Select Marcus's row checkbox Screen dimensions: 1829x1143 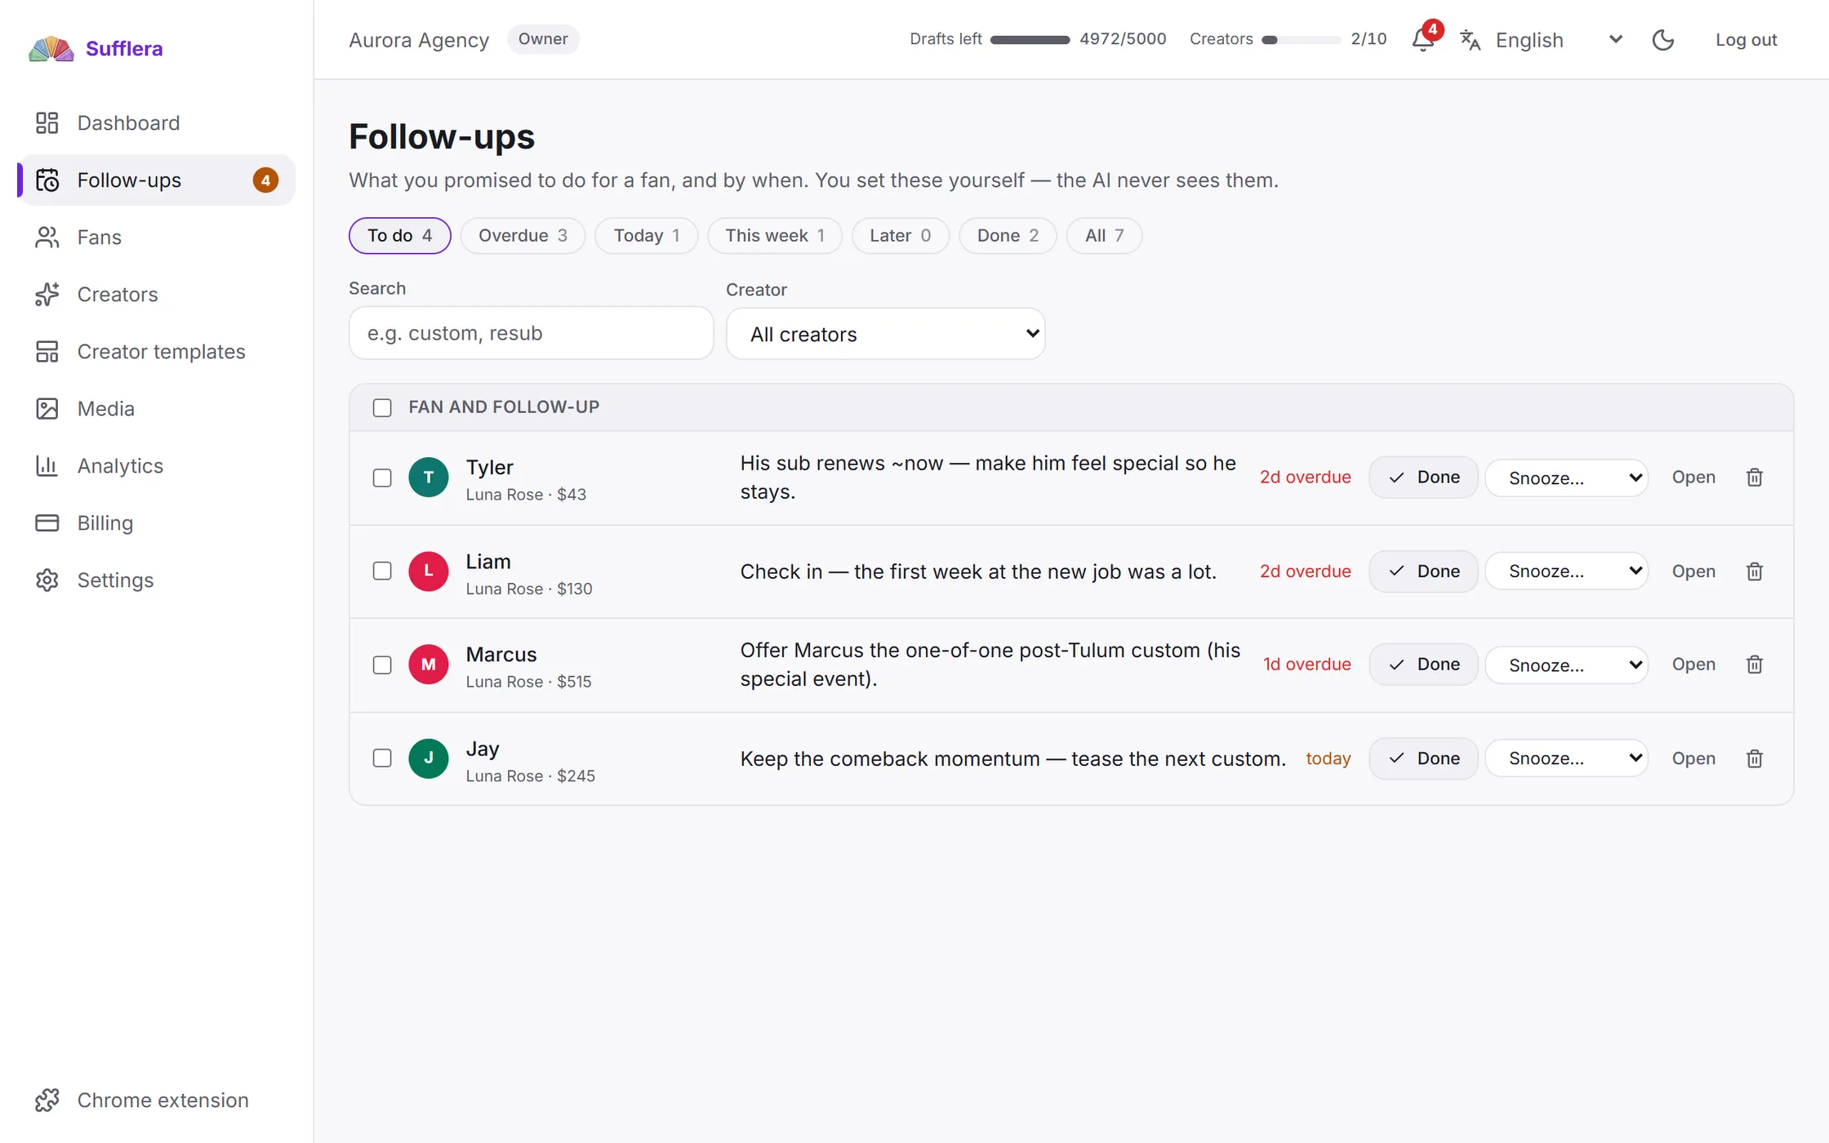pos(382,665)
